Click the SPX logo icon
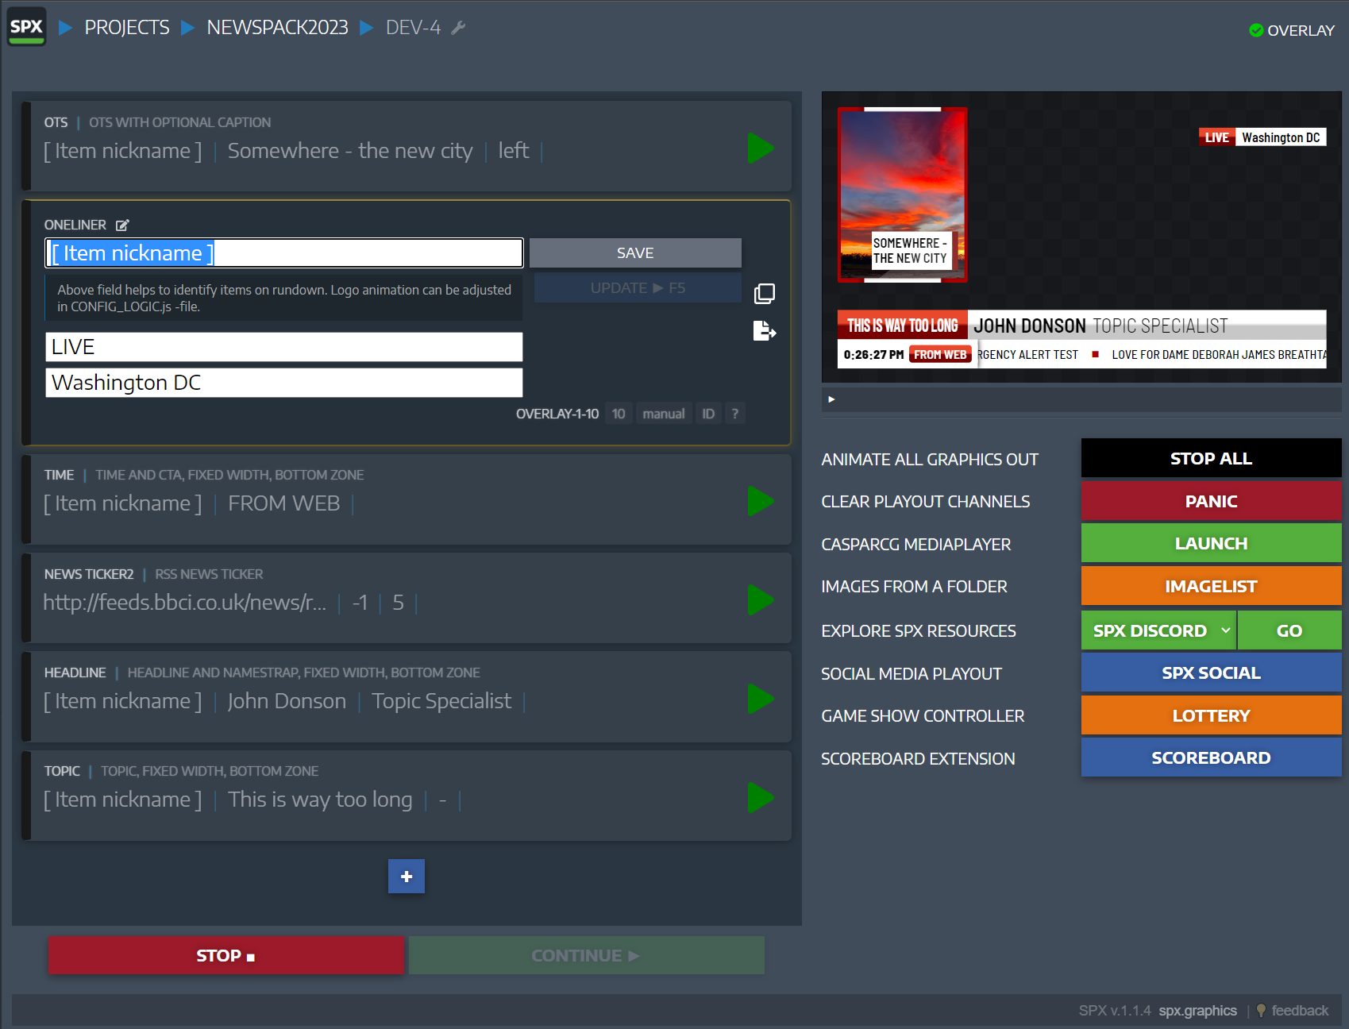The width and height of the screenshot is (1349, 1029). (26, 27)
